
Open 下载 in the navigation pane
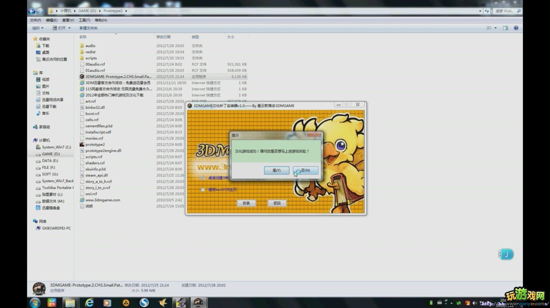coord(46,46)
